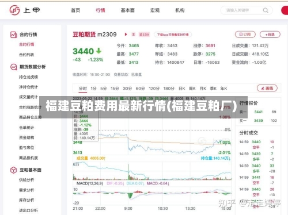Switch to the 5分 chart tab
Image resolution: width=288 pixels, height=215 pixels.
click(x=104, y=89)
